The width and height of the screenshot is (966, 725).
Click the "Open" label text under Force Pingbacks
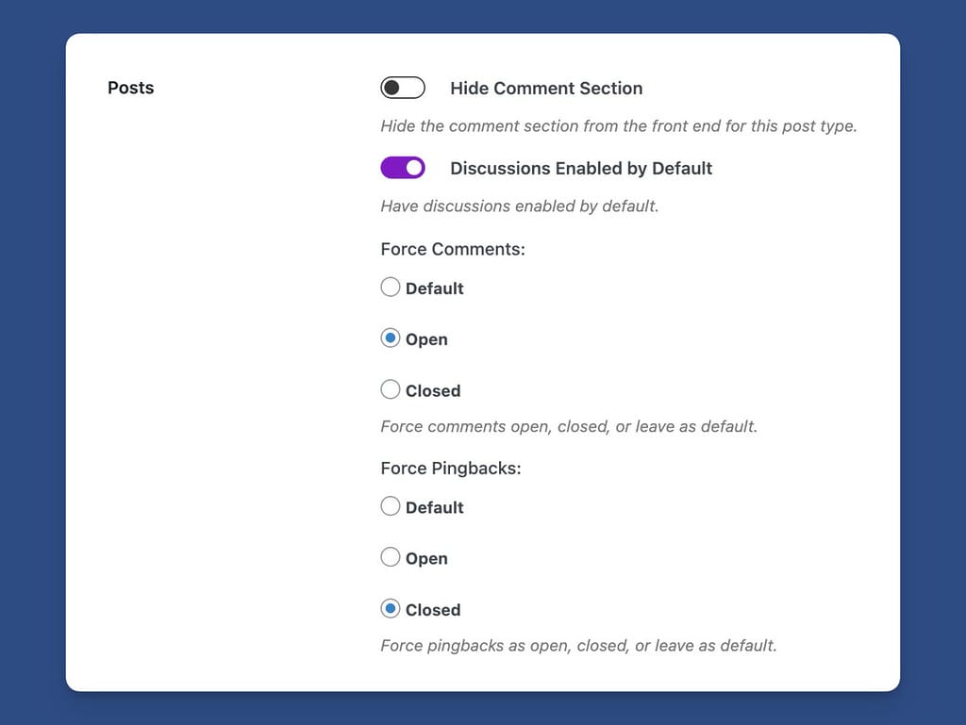click(x=426, y=559)
